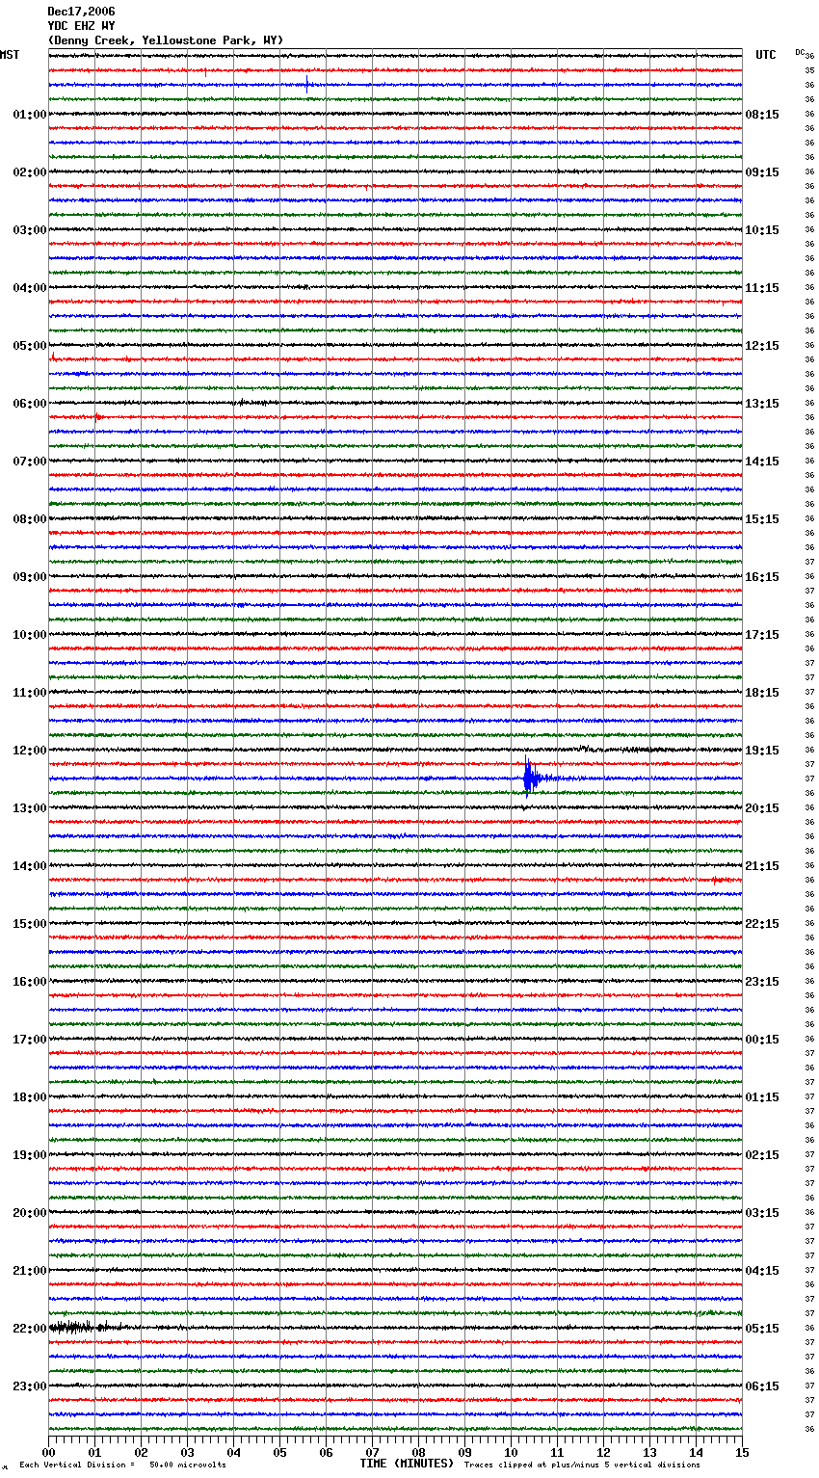This screenshot has width=819, height=1478.
Task: Click the 02:15 UTC time label
Action: pos(762,1155)
